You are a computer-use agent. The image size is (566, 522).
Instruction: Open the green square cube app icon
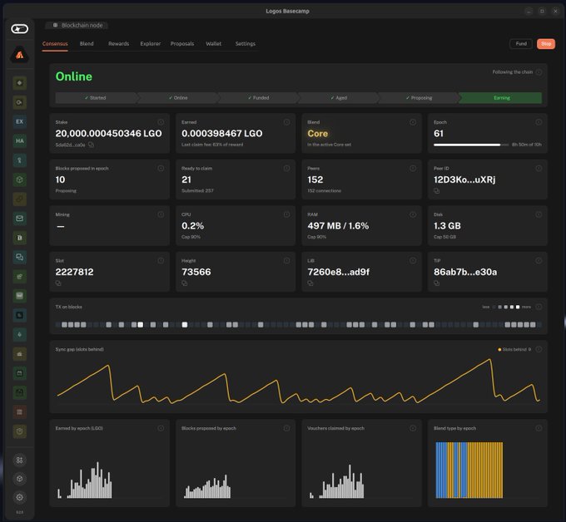(19, 180)
